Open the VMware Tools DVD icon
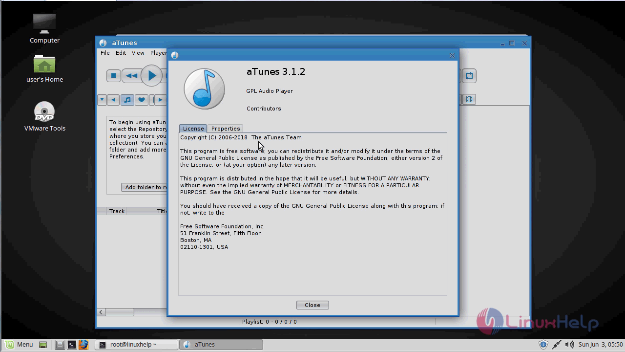The width and height of the screenshot is (625, 352). [x=44, y=116]
